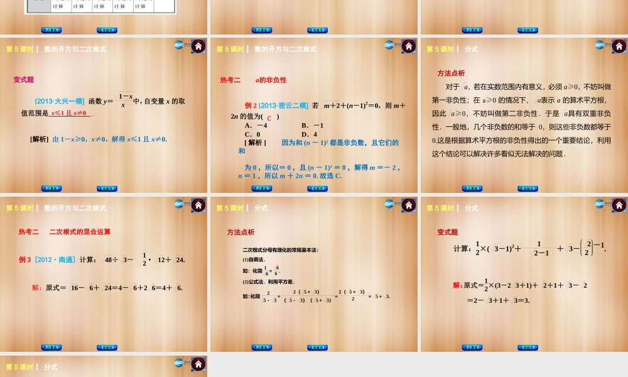The height and width of the screenshot is (377, 628).
Task: Click the line (2)公式法. 利用平方差.
Action: point(269,282)
